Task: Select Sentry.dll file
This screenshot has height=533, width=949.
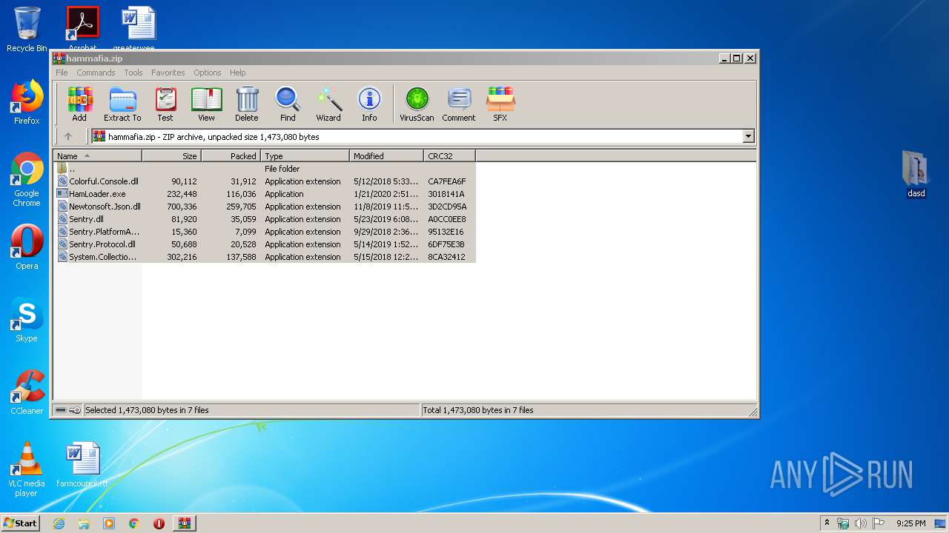Action: pos(265,219)
